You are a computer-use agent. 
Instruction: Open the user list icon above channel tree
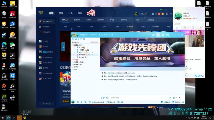(x=72, y=39)
